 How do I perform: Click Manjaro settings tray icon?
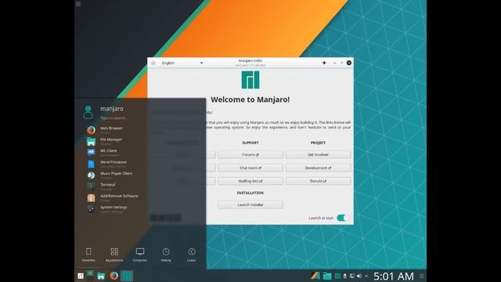tap(337, 276)
